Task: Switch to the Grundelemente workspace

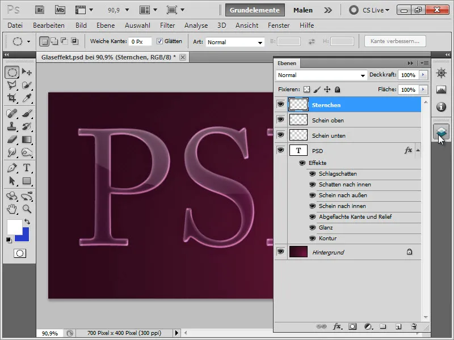Action: tap(255, 10)
